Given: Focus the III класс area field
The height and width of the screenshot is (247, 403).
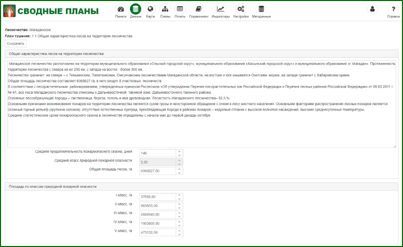Looking at the screenshot, I should coord(157,215).
